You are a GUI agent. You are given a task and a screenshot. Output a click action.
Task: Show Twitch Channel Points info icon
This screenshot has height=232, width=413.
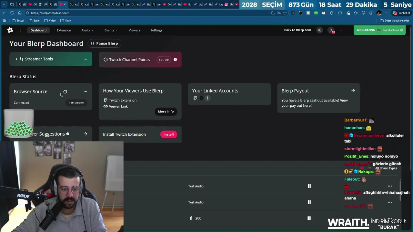175,60
